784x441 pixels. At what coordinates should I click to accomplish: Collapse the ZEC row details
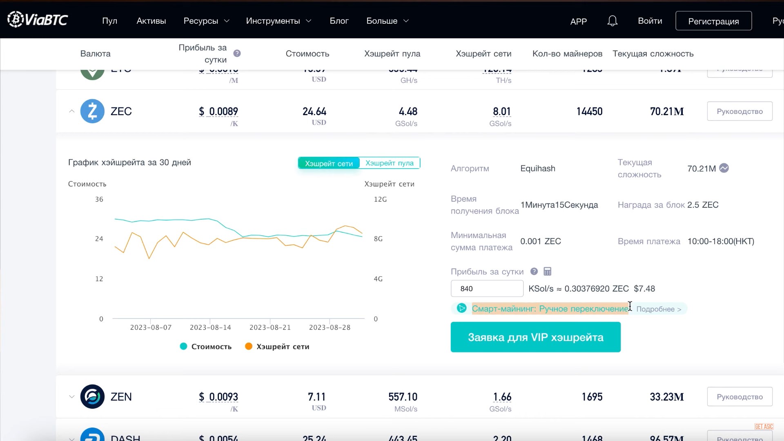pyautogui.click(x=72, y=111)
